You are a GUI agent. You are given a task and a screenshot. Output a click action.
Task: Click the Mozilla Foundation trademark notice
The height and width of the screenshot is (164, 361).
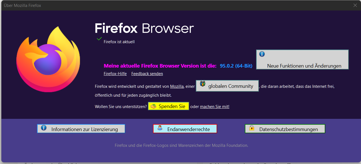[181, 145]
